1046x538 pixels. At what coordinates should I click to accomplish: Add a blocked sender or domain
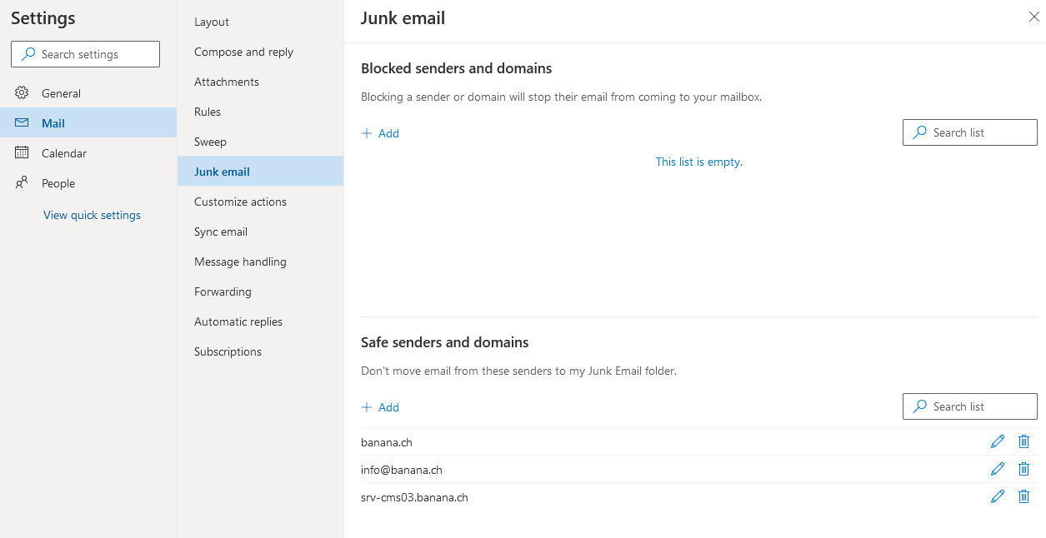pos(380,133)
